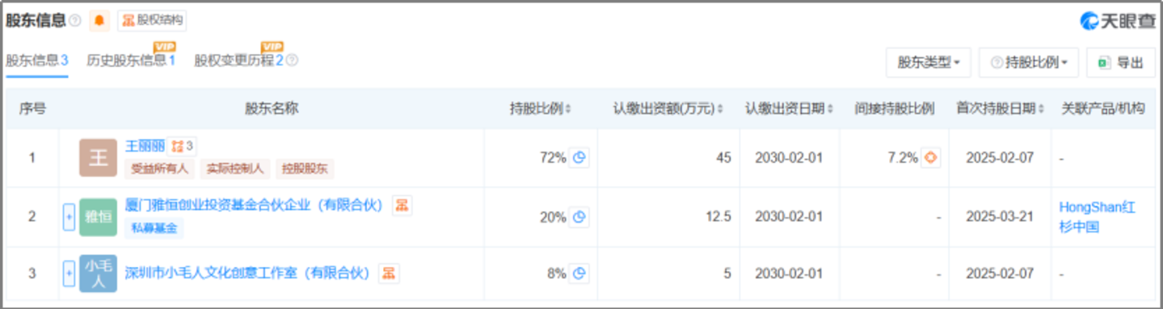Click the 小毛人 logo thumbnail

98,274
